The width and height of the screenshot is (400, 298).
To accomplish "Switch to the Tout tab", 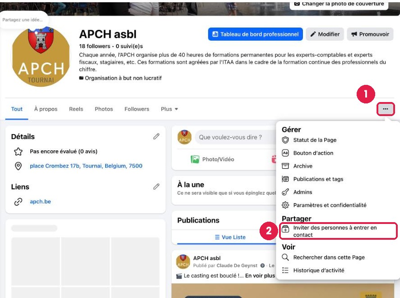I will pos(17,109).
